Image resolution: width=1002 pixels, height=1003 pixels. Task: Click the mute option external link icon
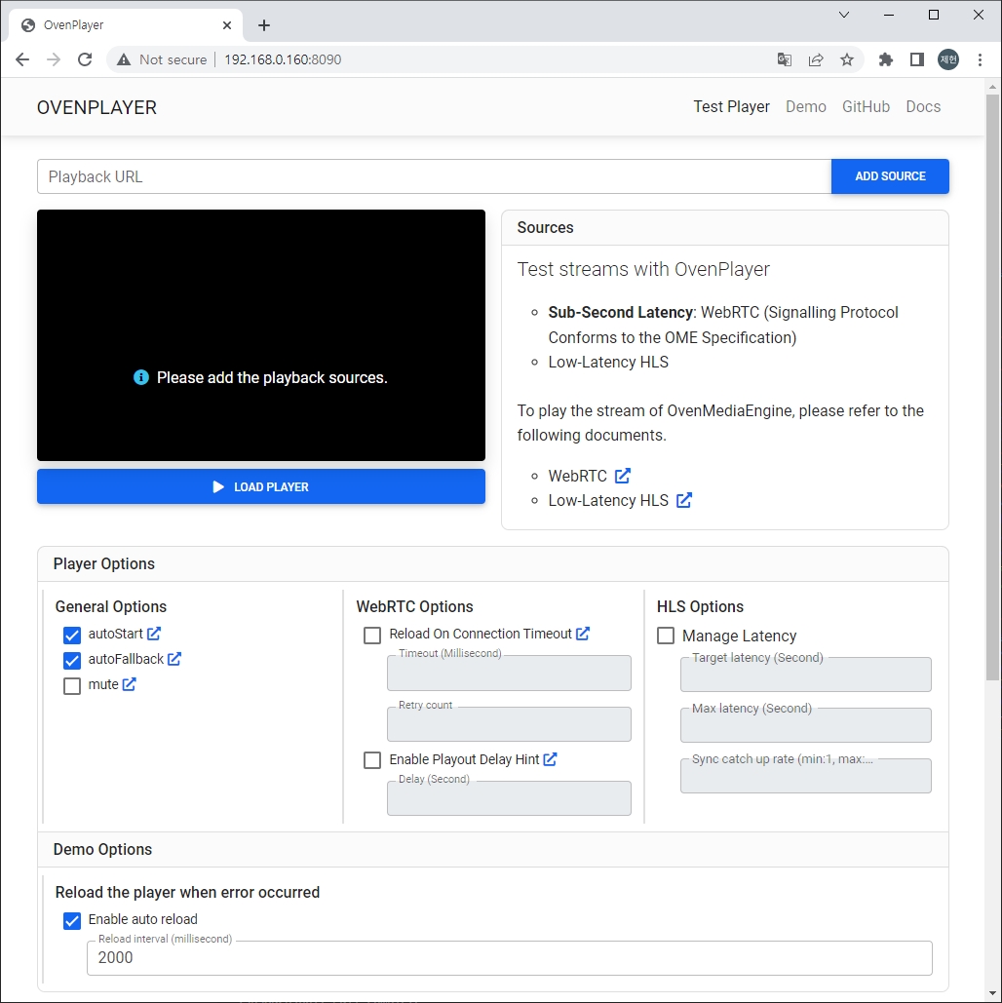(129, 684)
